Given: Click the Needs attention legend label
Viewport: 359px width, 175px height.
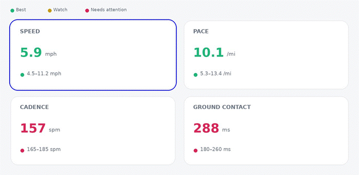Looking at the screenshot, I should [x=109, y=10].
